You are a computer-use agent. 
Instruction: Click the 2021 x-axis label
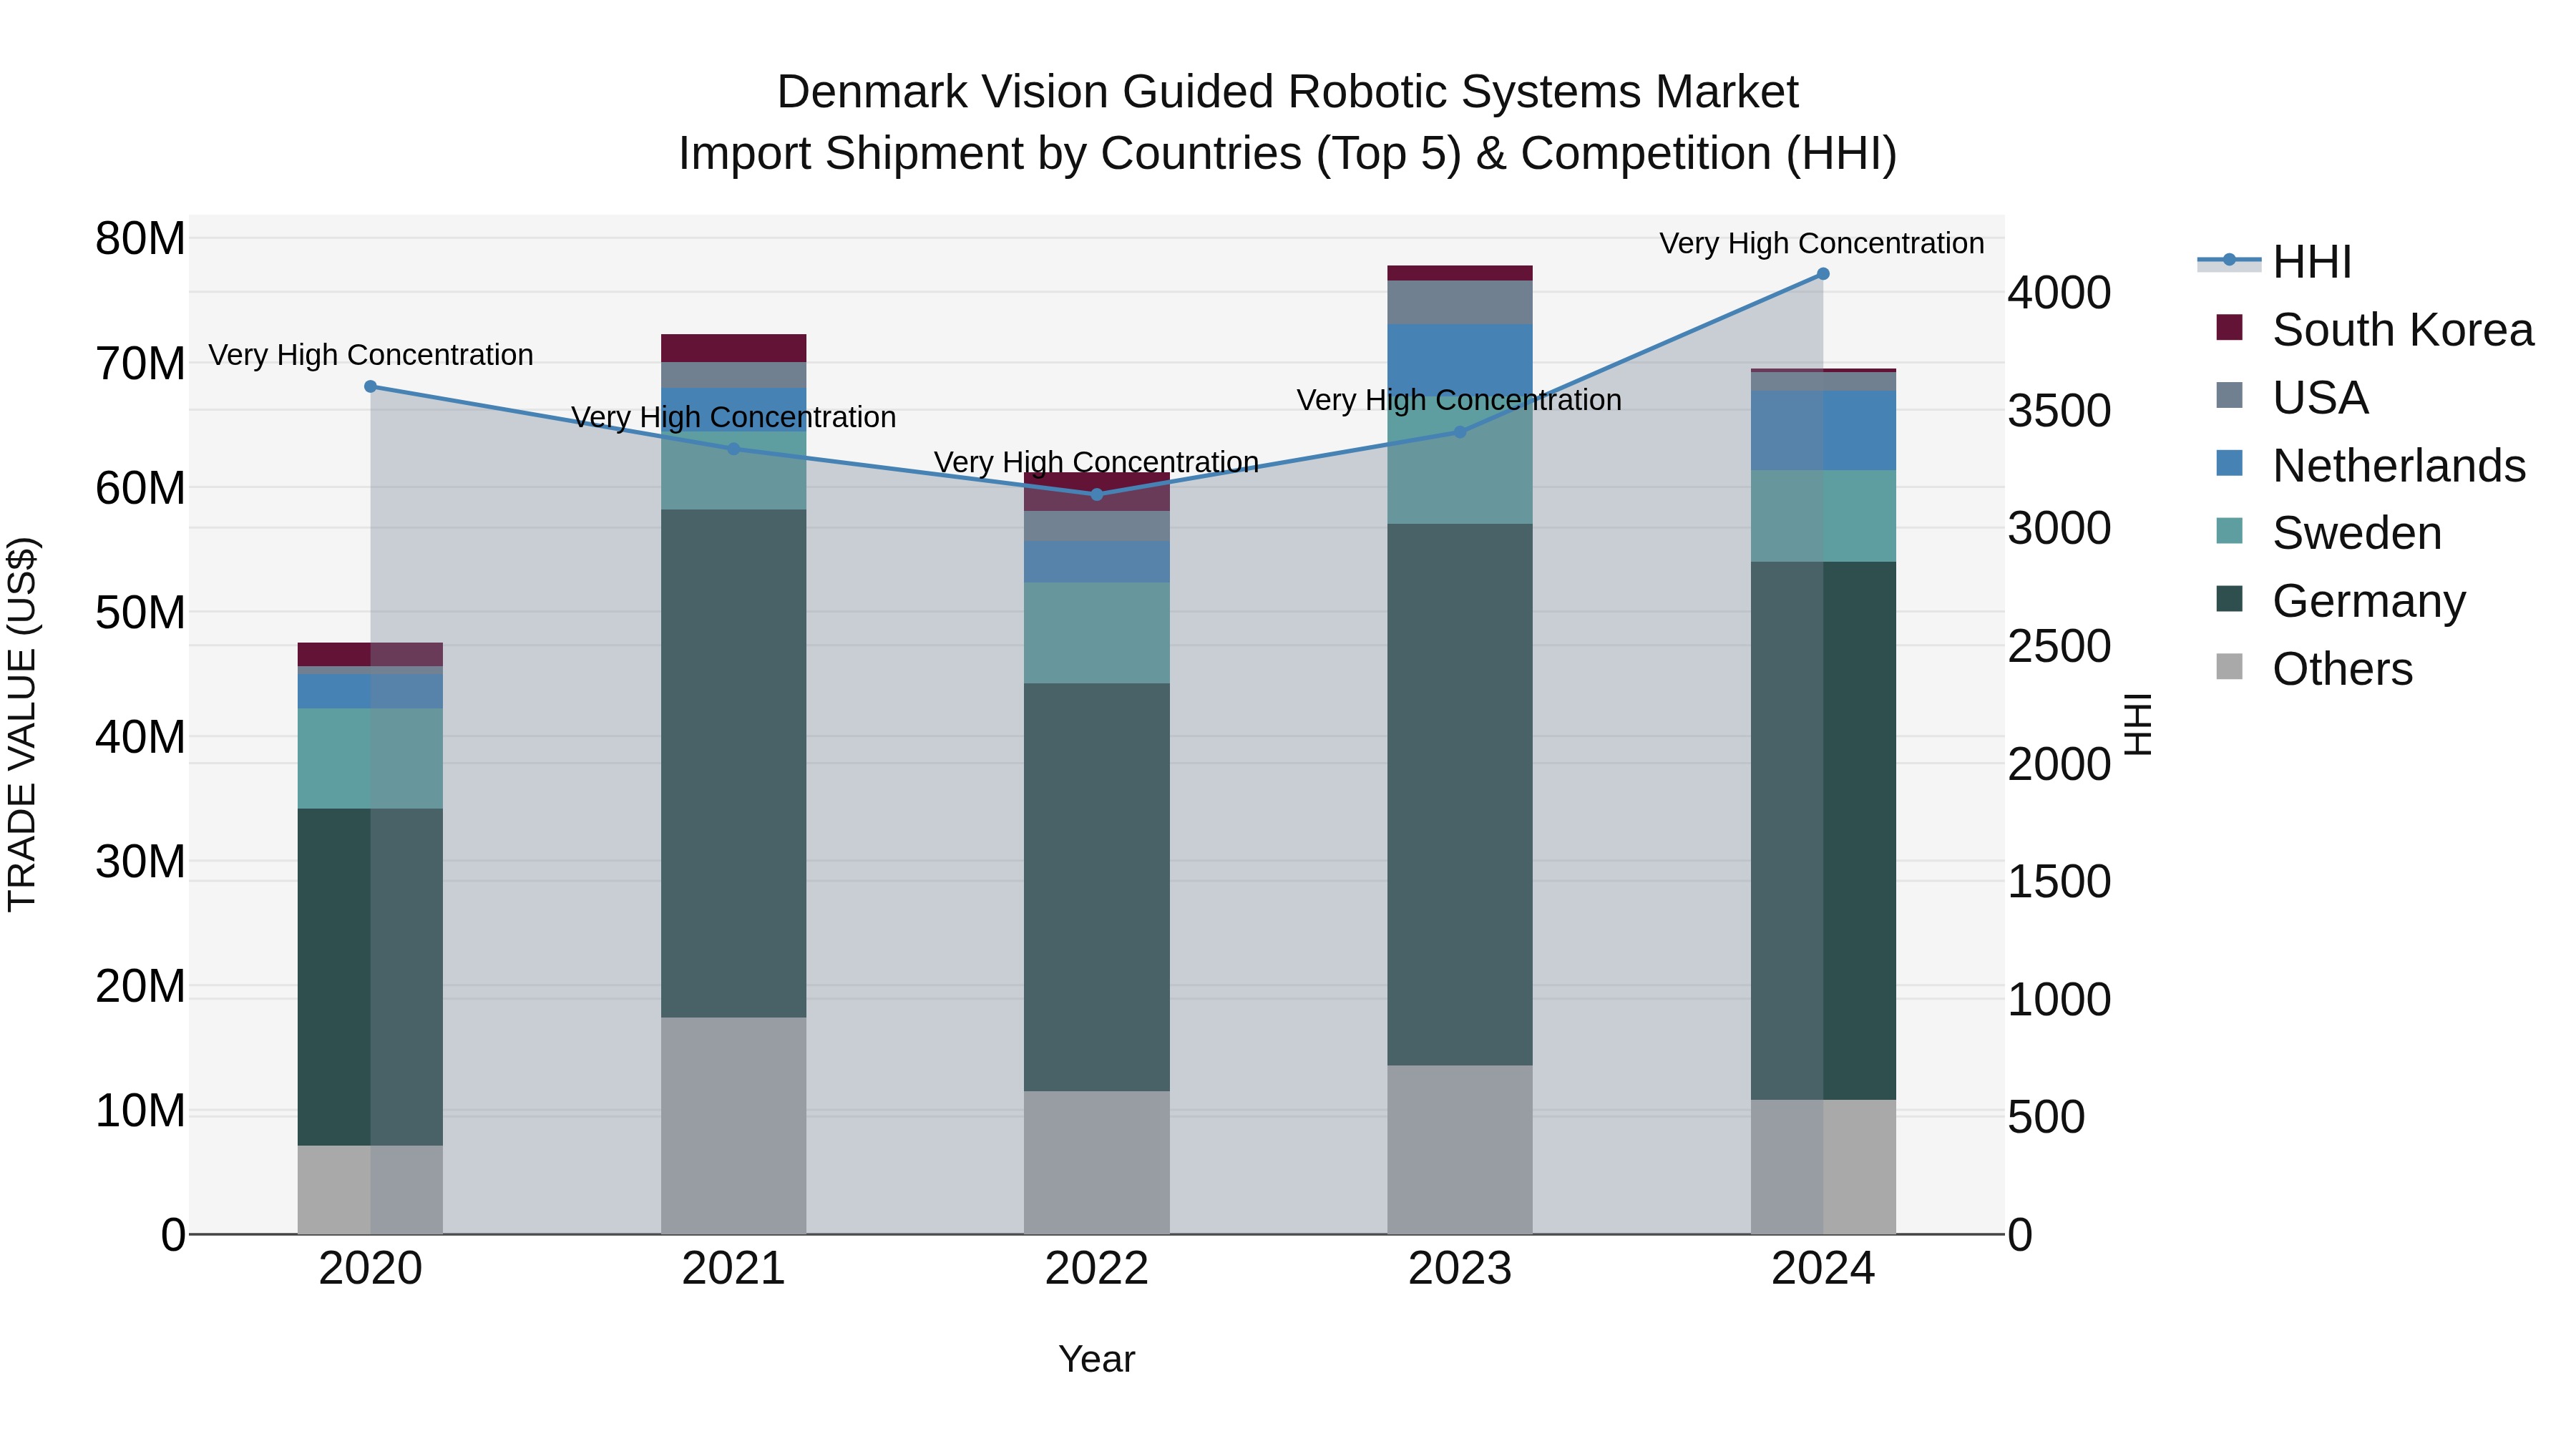[x=733, y=1269]
